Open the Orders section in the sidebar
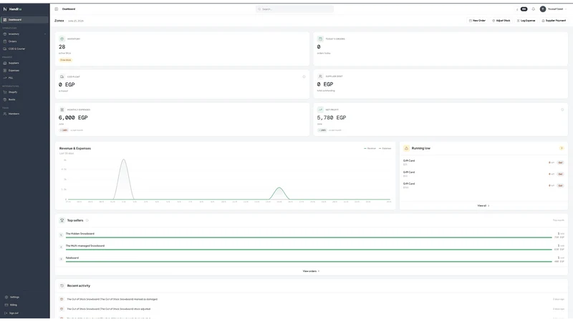573x322 pixels. tap(24, 42)
